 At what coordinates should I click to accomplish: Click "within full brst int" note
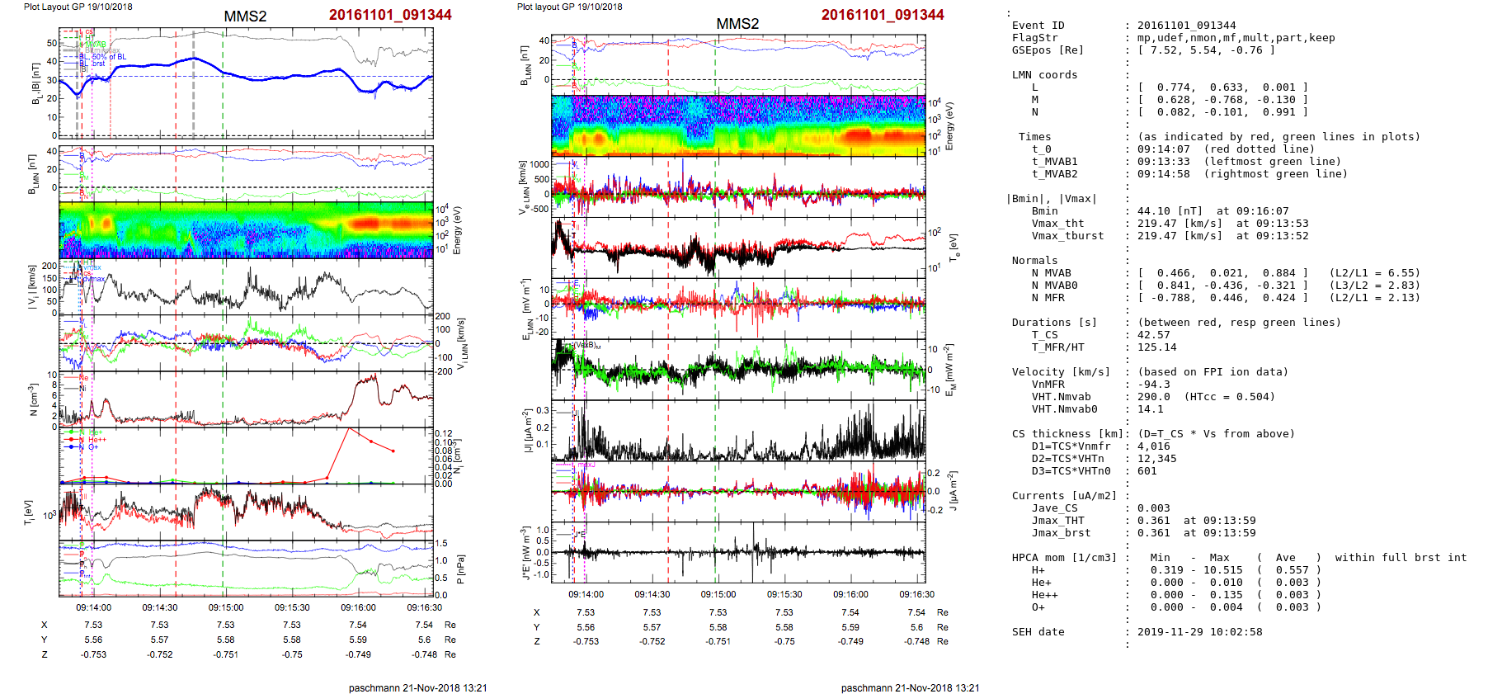coord(1401,558)
